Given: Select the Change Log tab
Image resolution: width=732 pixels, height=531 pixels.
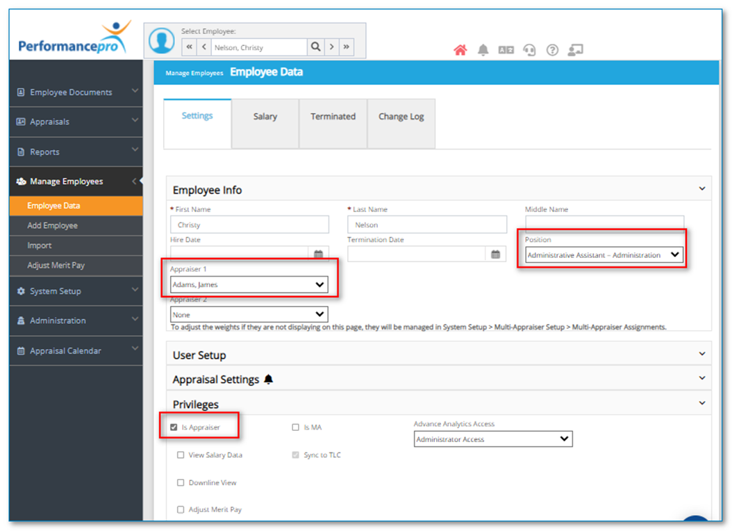Looking at the screenshot, I should pos(401,117).
